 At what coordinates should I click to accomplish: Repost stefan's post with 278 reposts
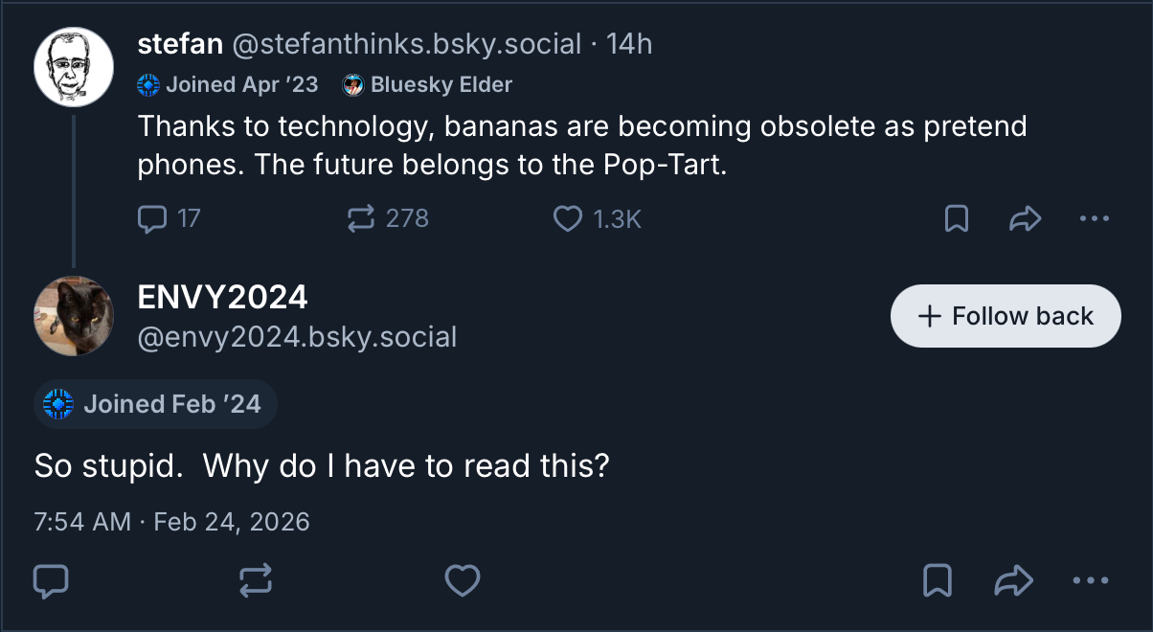pyautogui.click(x=360, y=219)
